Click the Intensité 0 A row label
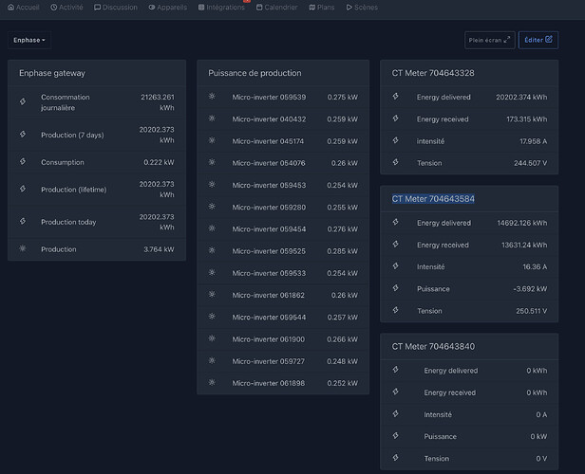Screen dimensions: 585x474 [x=438, y=414]
